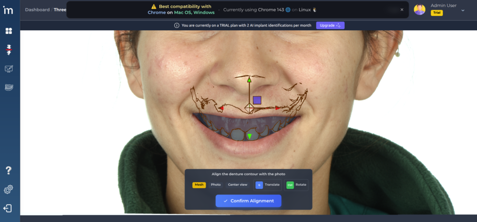Open the dashboard grid icon in sidebar
Screen dimensions: 477x222
[x=9, y=31]
